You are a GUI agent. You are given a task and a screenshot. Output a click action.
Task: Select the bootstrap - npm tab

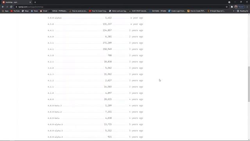17,2
